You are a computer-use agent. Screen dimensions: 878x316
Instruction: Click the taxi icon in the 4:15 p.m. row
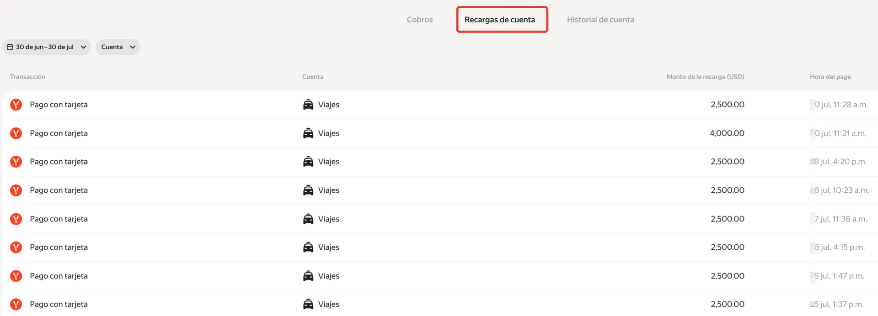[308, 248]
